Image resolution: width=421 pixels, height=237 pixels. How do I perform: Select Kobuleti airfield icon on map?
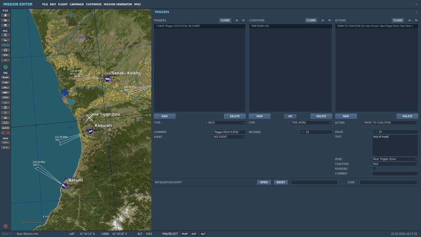pyautogui.click(x=91, y=131)
